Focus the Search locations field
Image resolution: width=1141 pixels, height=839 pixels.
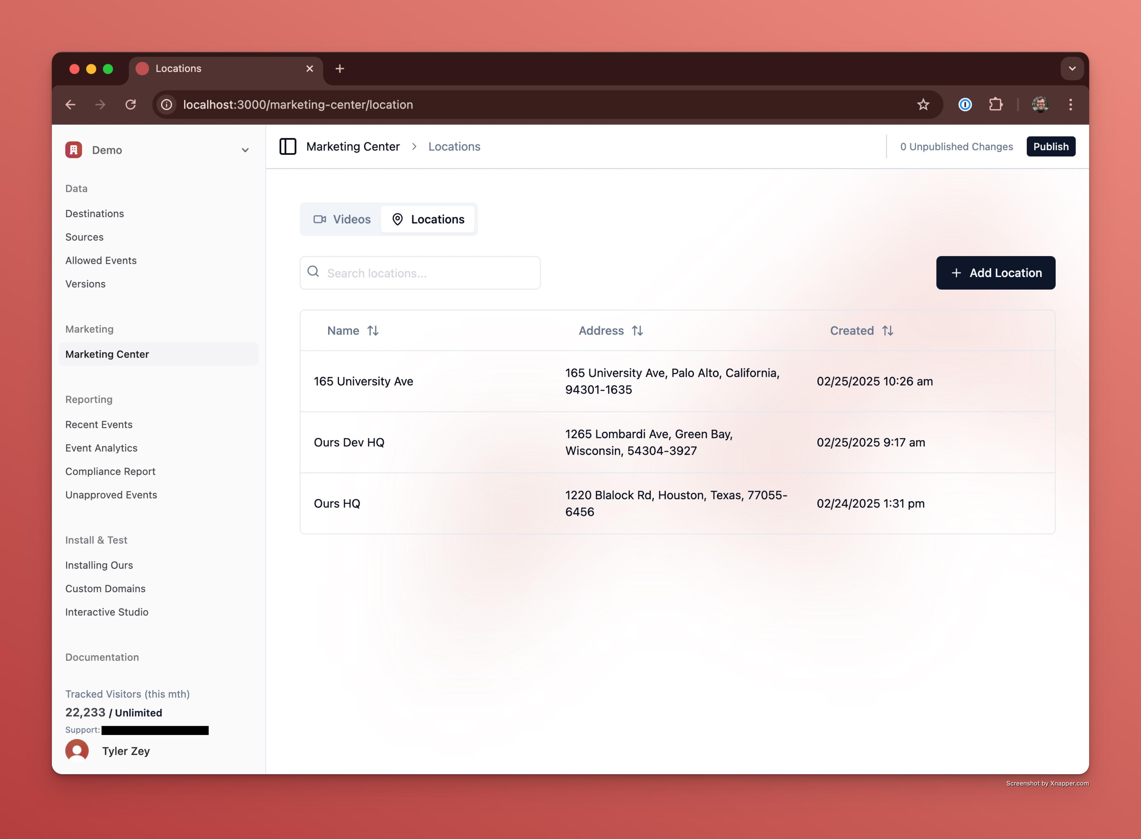[427, 273]
